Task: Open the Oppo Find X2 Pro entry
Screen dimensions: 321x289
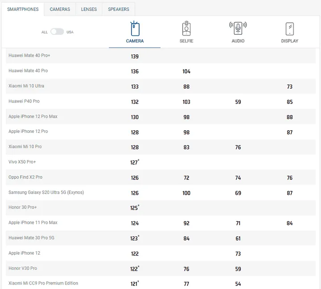Action: coord(25,177)
